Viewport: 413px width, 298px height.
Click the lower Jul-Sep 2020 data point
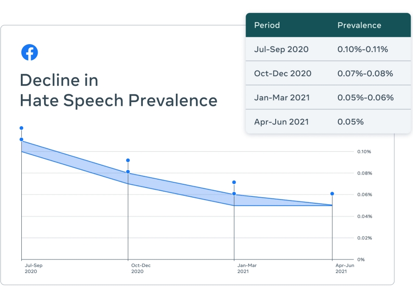pyautogui.click(x=21, y=139)
